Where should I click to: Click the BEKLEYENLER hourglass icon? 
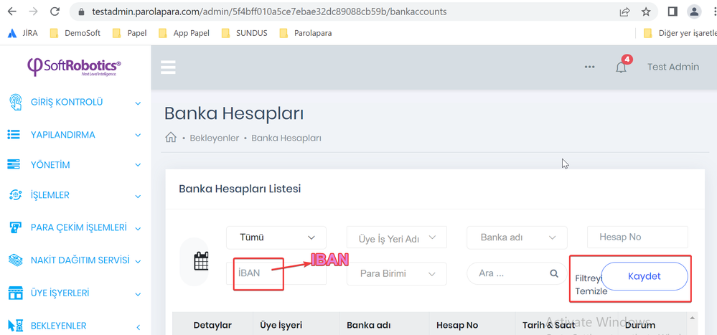coord(15,326)
